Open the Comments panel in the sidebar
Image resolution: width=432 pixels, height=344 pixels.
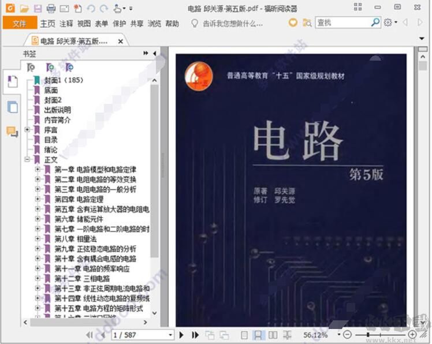(12, 132)
